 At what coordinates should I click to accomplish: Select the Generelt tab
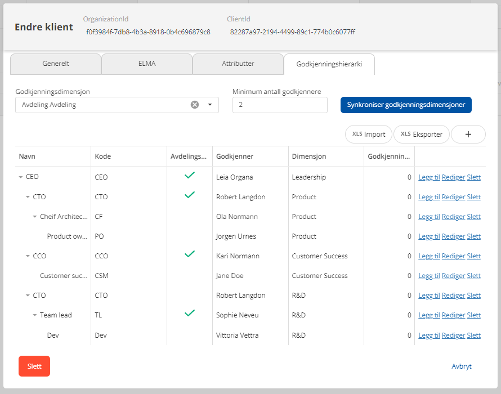point(56,64)
